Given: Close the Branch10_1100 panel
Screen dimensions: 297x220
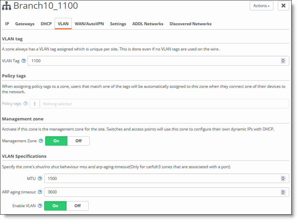Looking at the screenshot, I should (283, 6).
